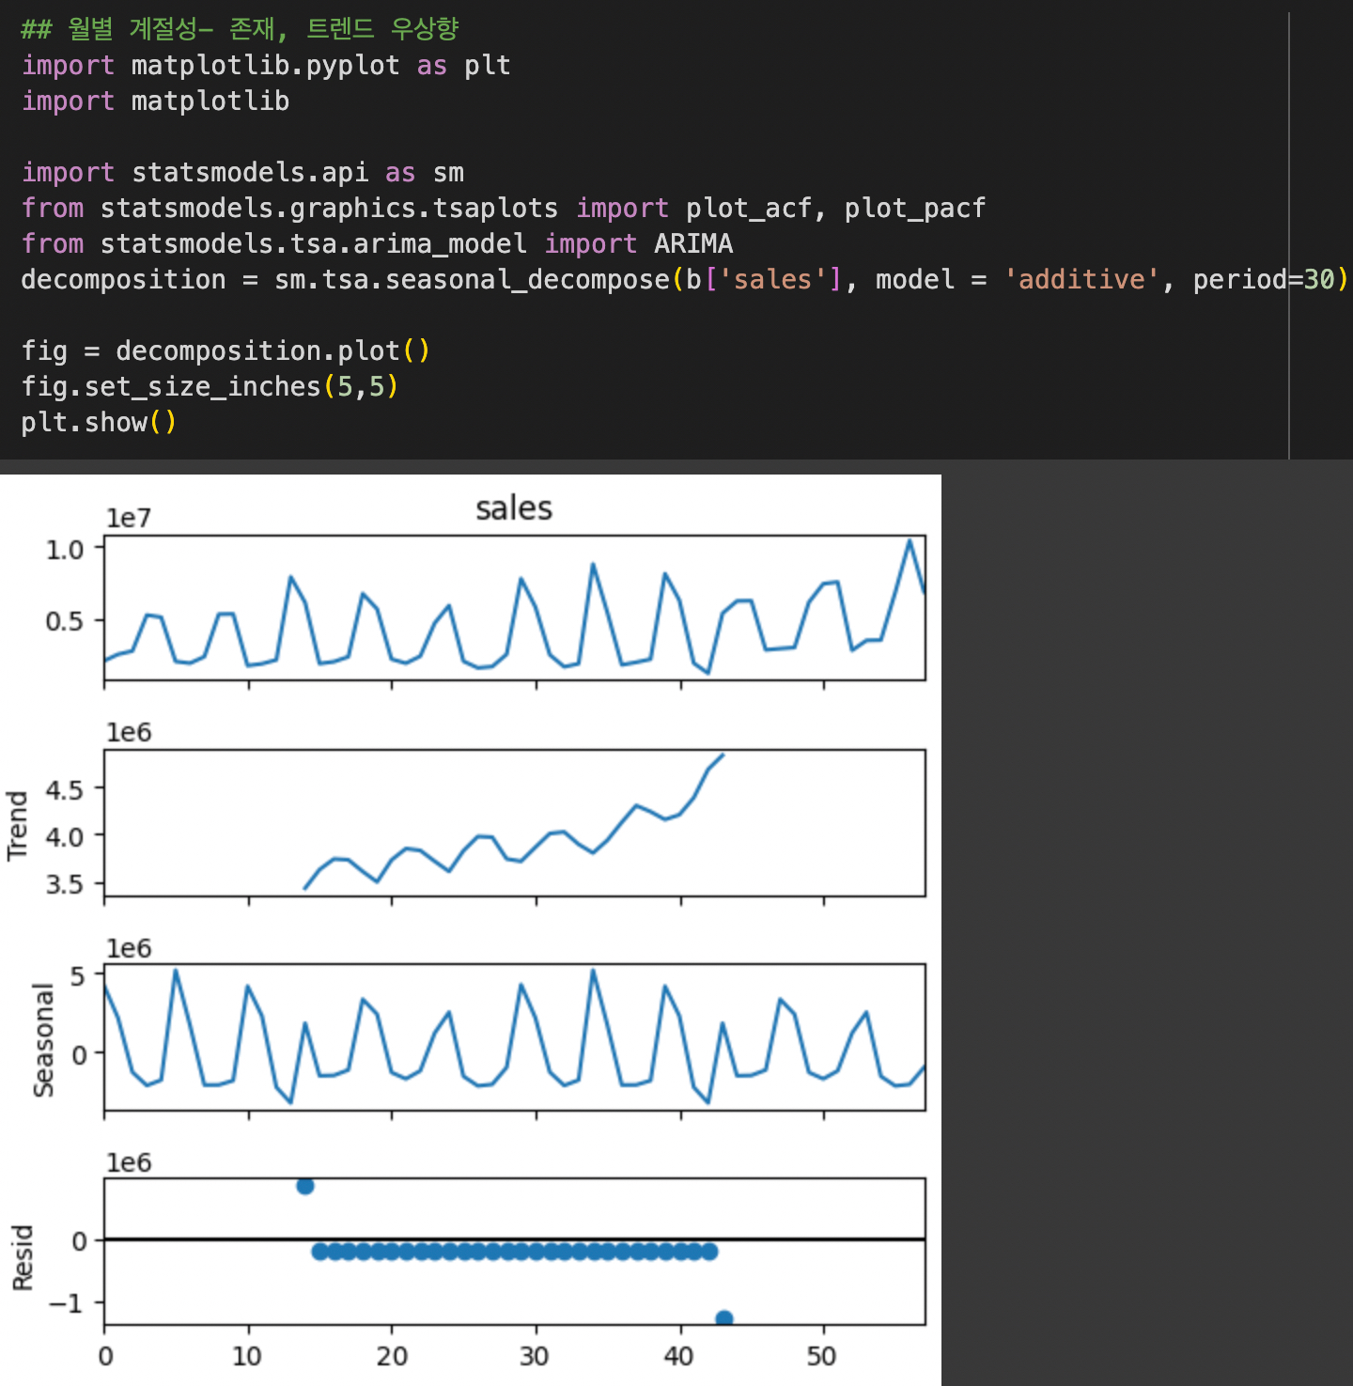
Task: Click the Trend line chart
Action: (x=514, y=823)
